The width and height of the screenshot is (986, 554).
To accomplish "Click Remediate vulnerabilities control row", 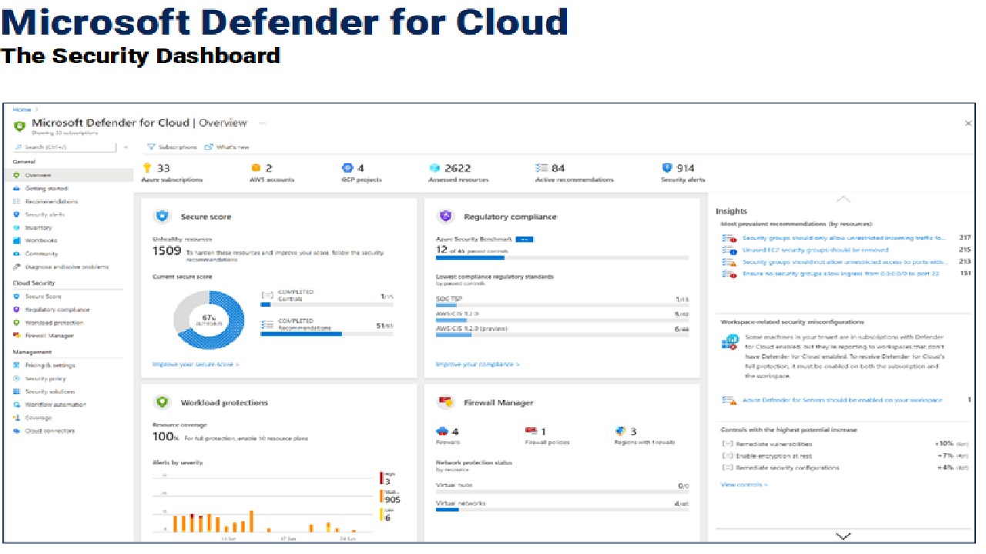I will [x=846, y=445].
